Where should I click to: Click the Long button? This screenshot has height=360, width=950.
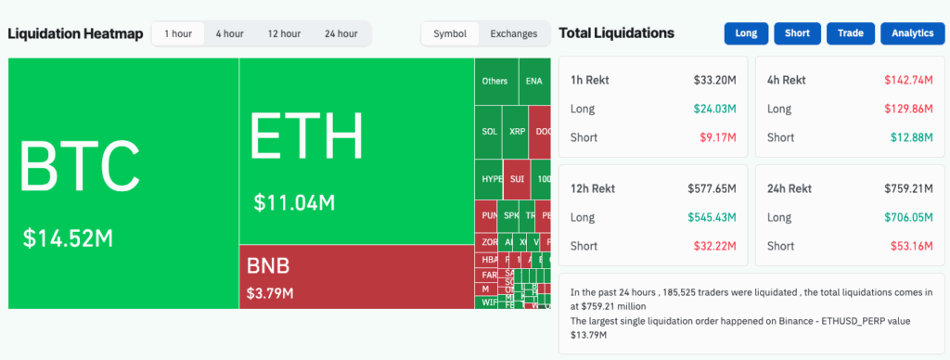(x=746, y=33)
